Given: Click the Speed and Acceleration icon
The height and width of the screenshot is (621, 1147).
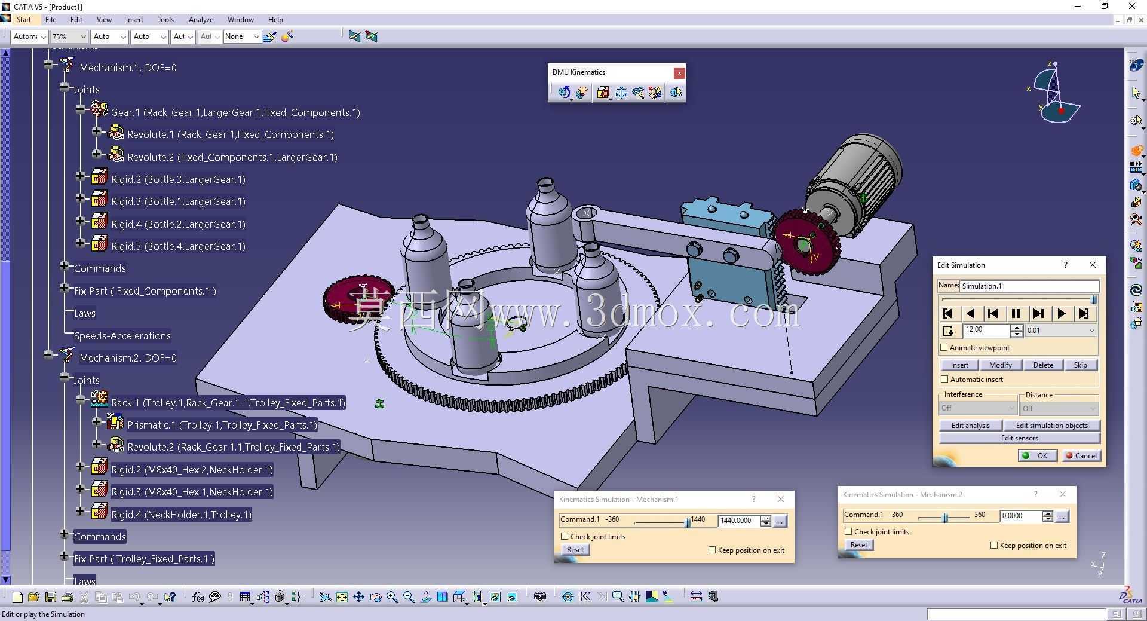Looking at the screenshot, I should pyautogui.click(x=655, y=92).
